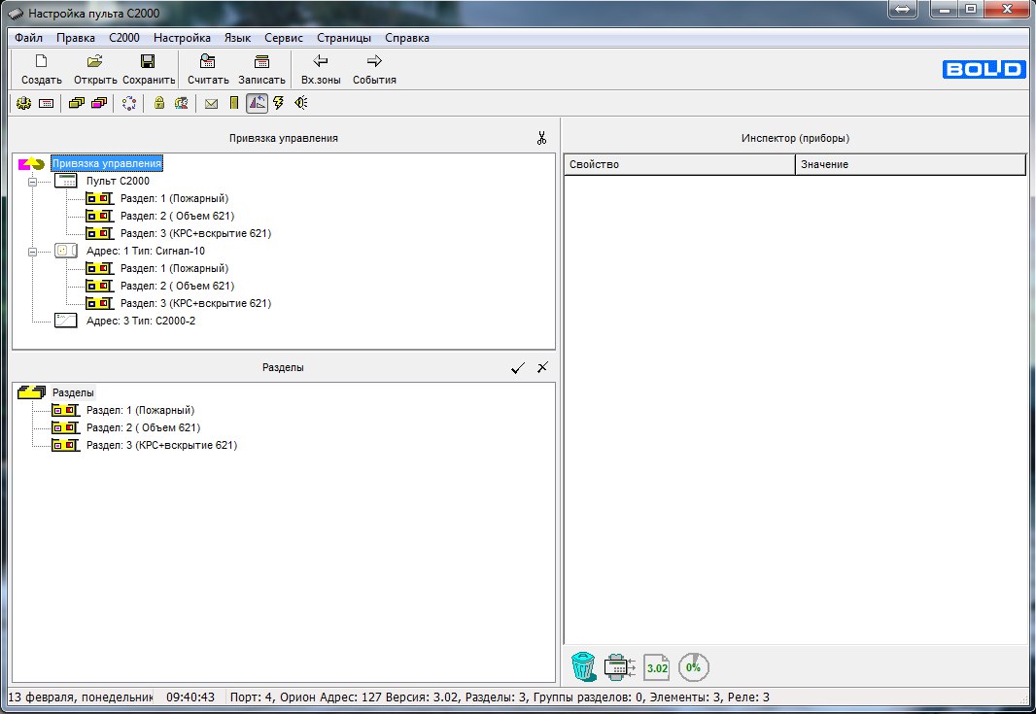Open the Настройка menu
The height and width of the screenshot is (714, 1036).
coord(182,38)
